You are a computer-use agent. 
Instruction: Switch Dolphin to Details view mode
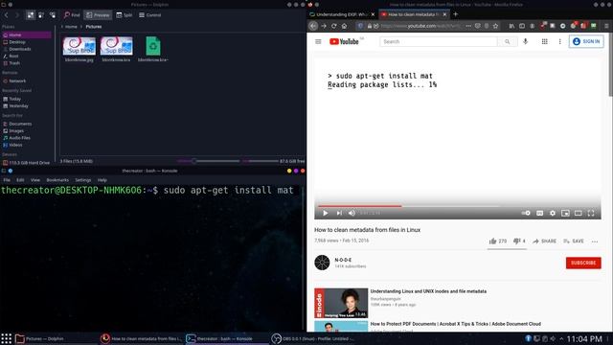53,15
